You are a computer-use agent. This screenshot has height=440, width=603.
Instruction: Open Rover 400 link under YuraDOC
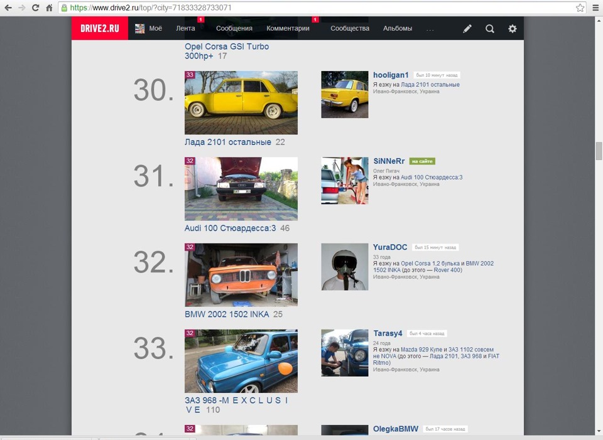pyautogui.click(x=447, y=270)
